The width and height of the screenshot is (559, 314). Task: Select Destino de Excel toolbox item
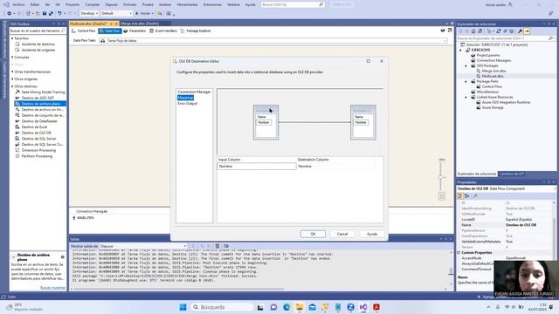[x=34, y=126]
